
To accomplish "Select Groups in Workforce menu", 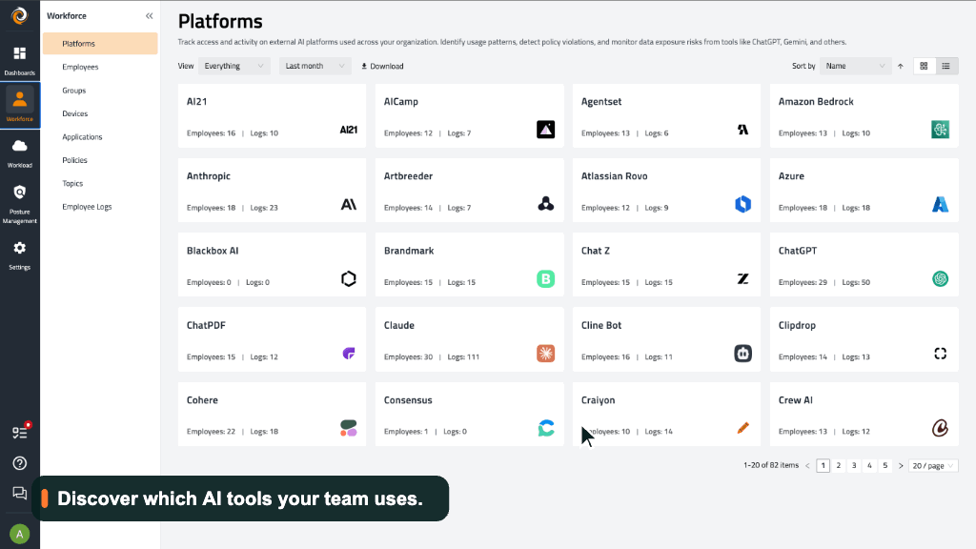I will pyautogui.click(x=74, y=91).
